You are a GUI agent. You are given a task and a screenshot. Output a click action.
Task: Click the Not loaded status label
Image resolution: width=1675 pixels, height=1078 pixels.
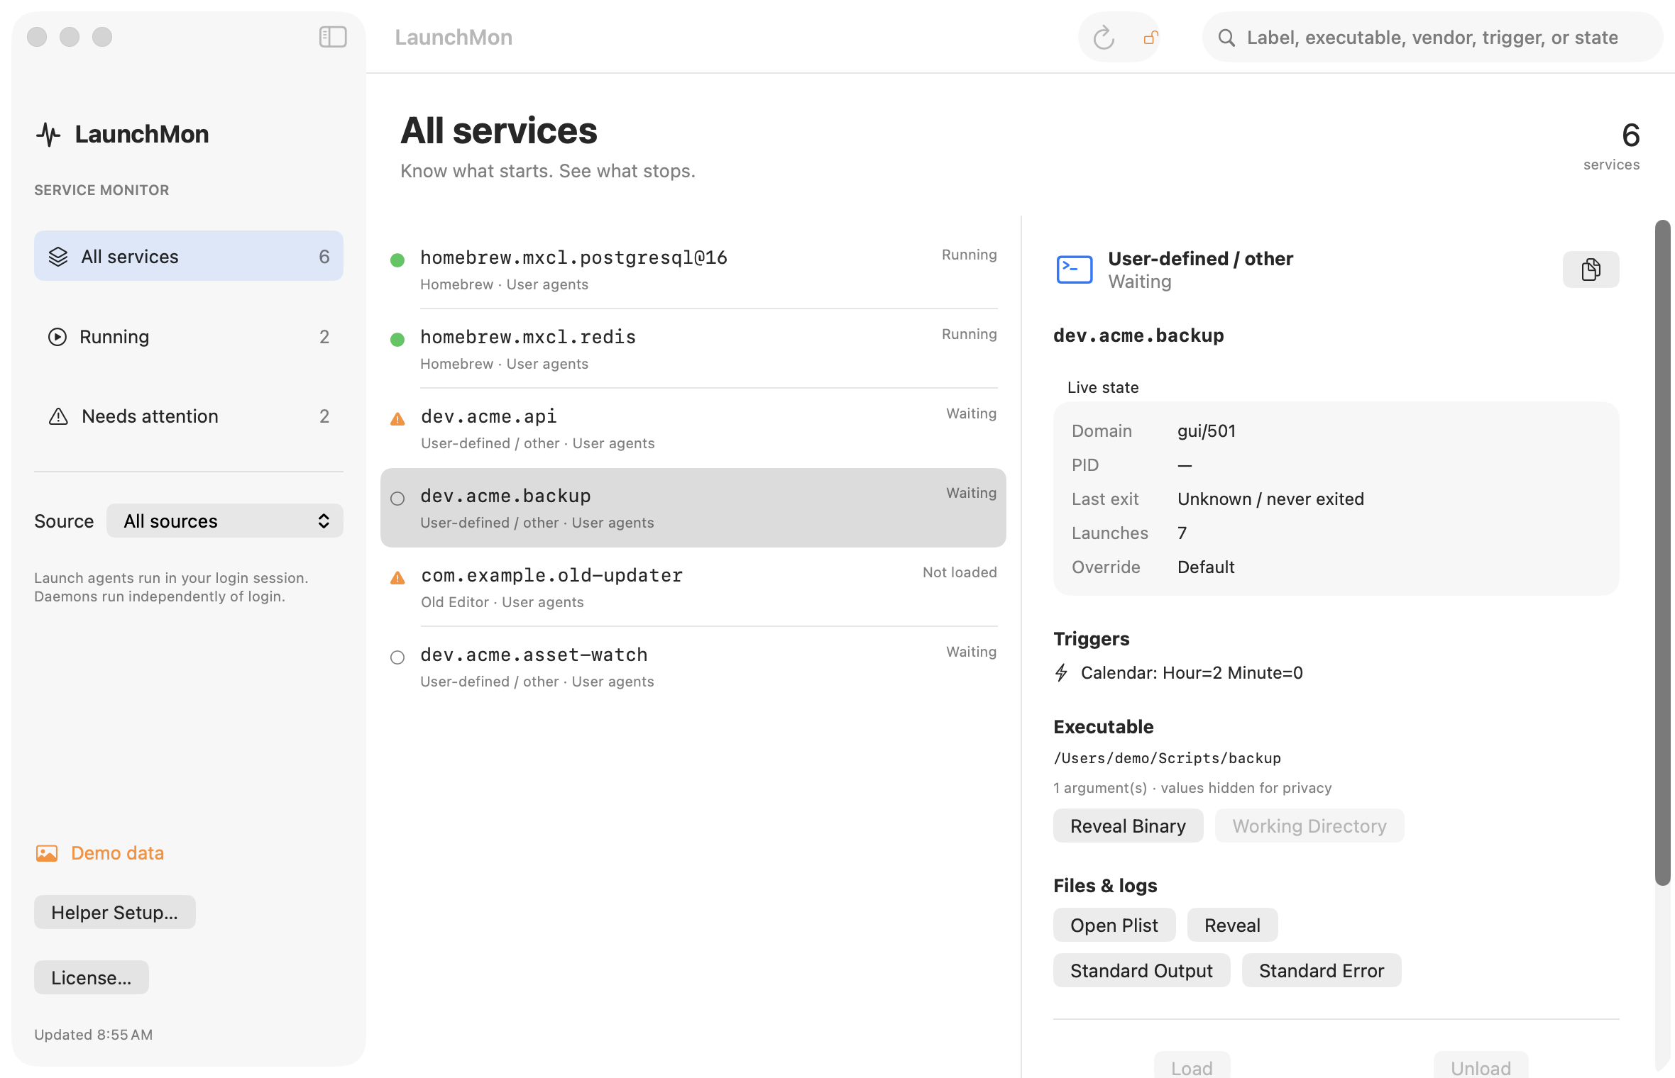[960, 572]
